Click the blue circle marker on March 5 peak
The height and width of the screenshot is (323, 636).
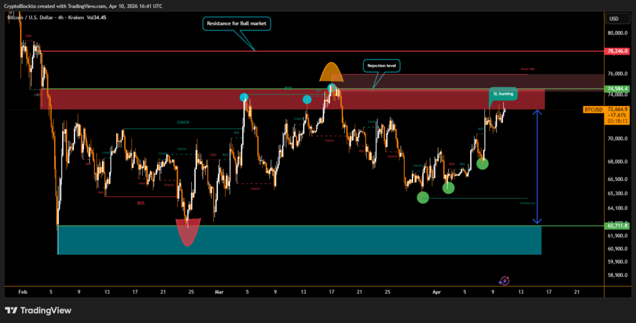point(244,97)
